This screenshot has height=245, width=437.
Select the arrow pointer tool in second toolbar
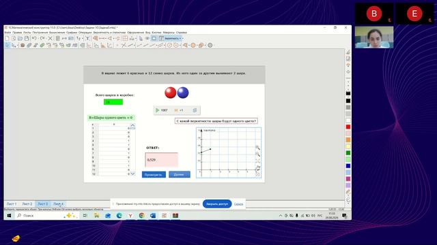[7, 45]
